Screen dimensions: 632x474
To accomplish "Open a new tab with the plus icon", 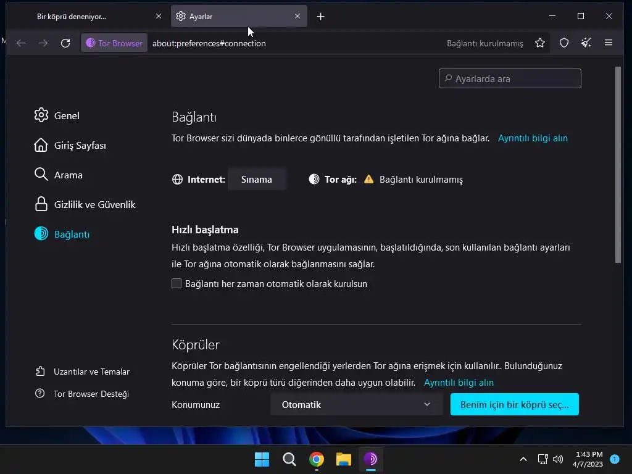I will (320, 17).
